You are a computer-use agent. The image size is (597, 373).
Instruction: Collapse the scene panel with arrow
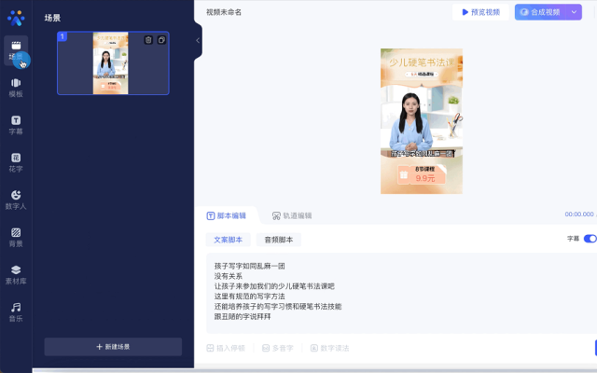tap(198, 40)
